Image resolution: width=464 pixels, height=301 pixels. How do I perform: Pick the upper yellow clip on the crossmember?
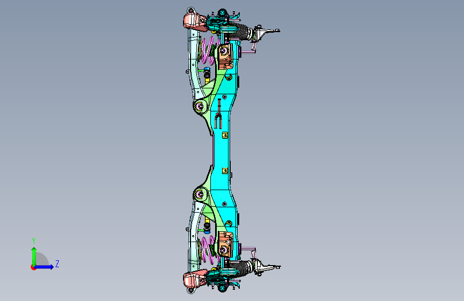(225, 135)
